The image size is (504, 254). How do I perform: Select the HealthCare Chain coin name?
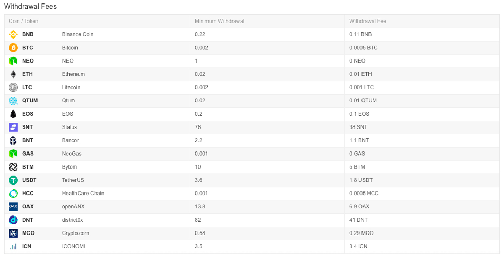(x=83, y=194)
